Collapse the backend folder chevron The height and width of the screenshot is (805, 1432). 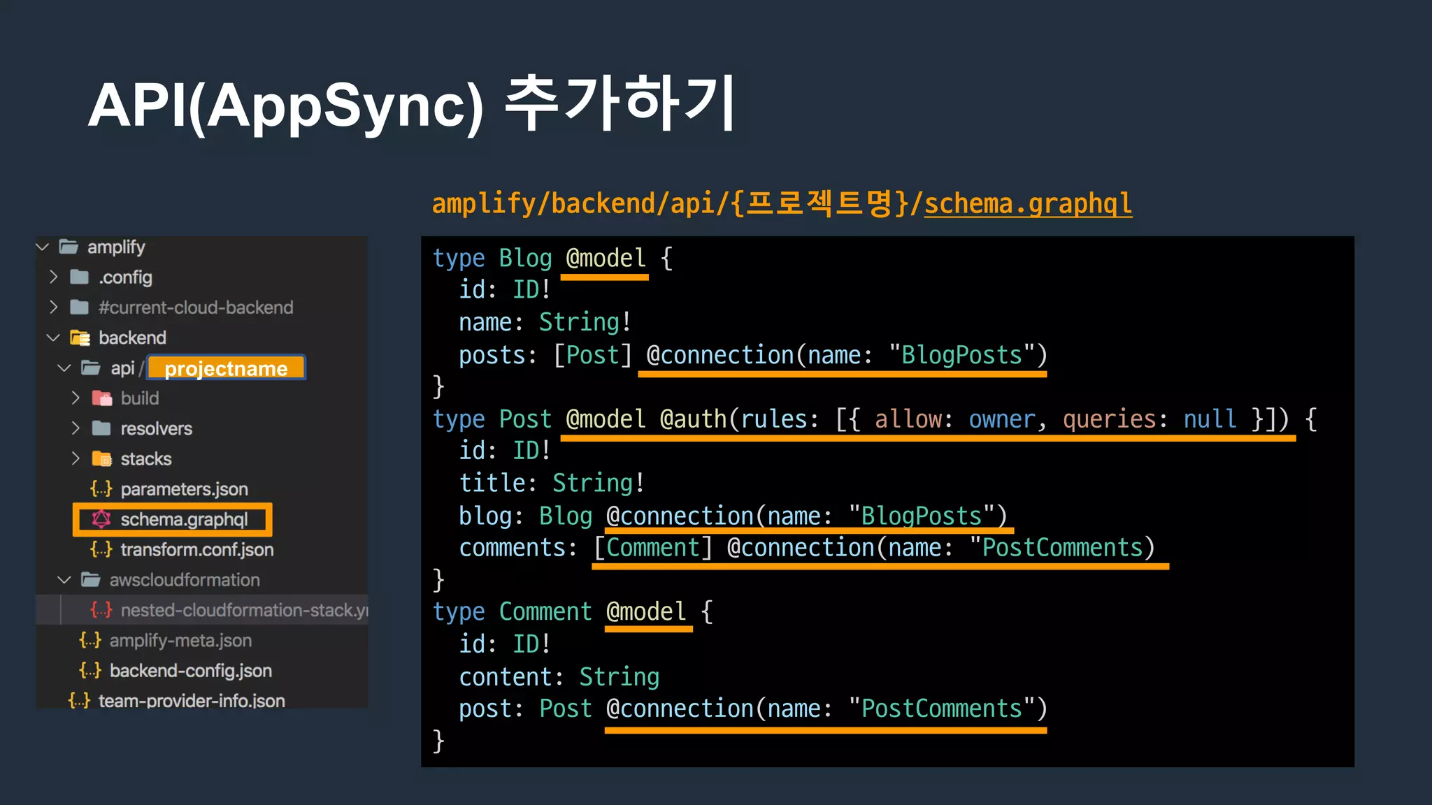53,338
